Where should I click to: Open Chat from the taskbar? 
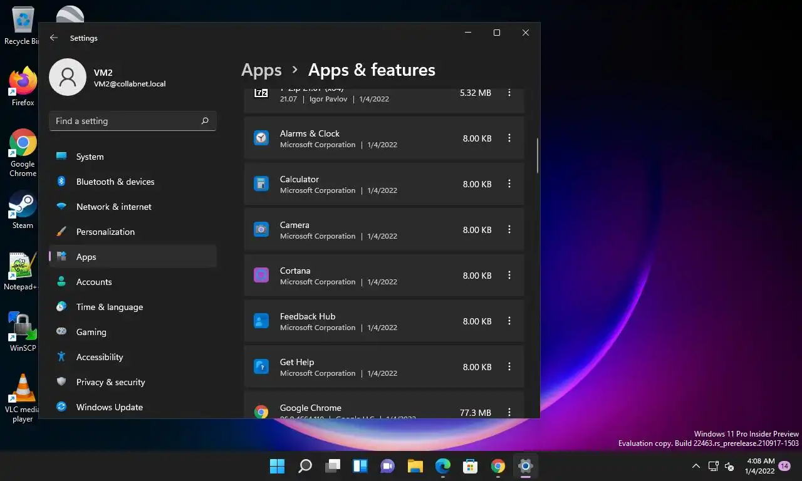pyautogui.click(x=388, y=466)
